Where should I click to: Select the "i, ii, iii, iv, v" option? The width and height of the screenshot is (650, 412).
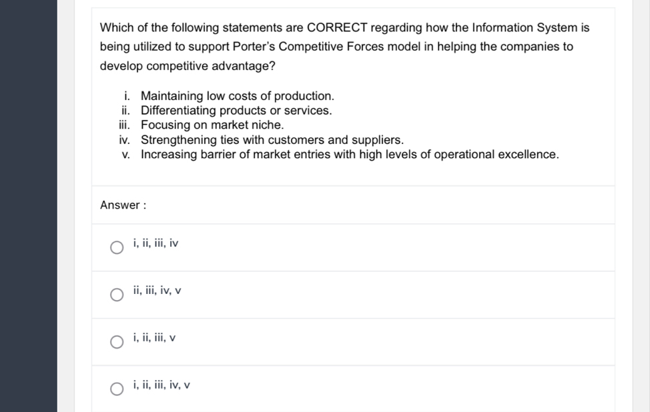(x=116, y=389)
